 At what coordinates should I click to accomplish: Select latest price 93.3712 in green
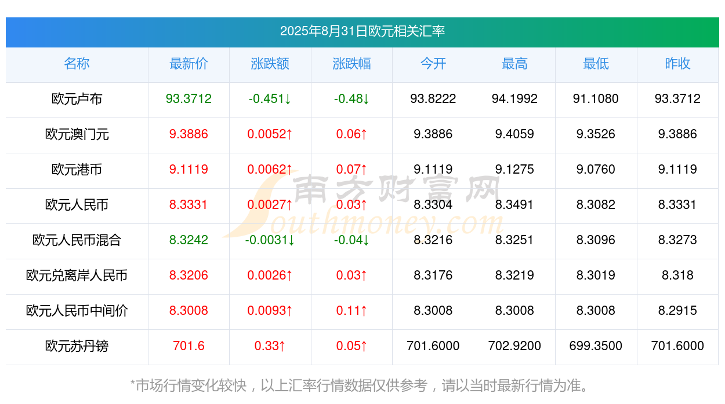click(x=188, y=99)
